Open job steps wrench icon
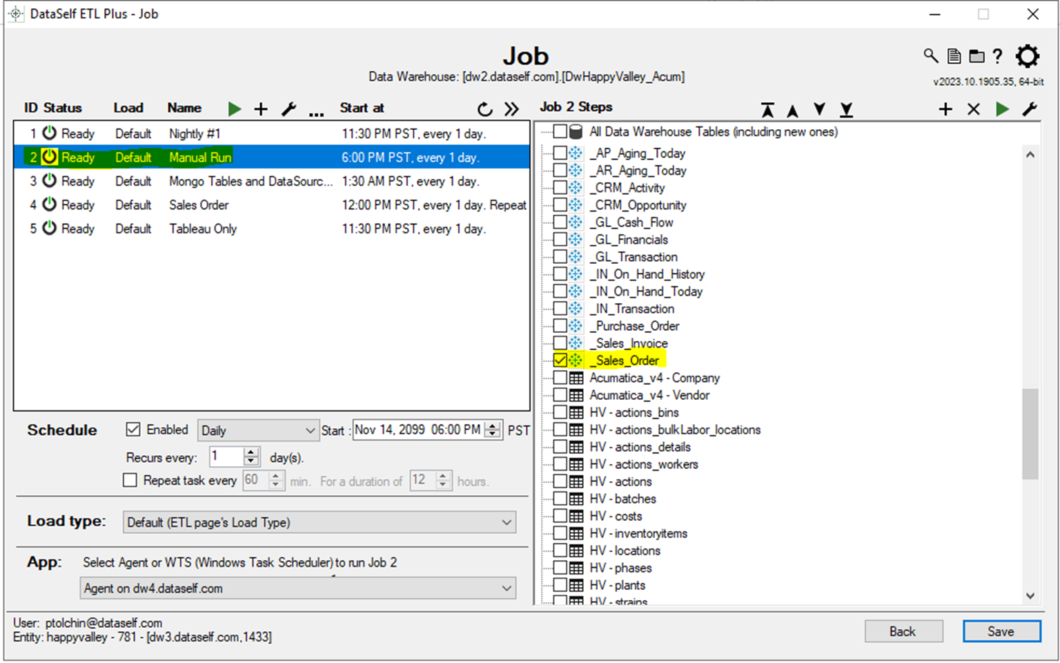Screen dimensions: 1060x663 point(1030,109)
